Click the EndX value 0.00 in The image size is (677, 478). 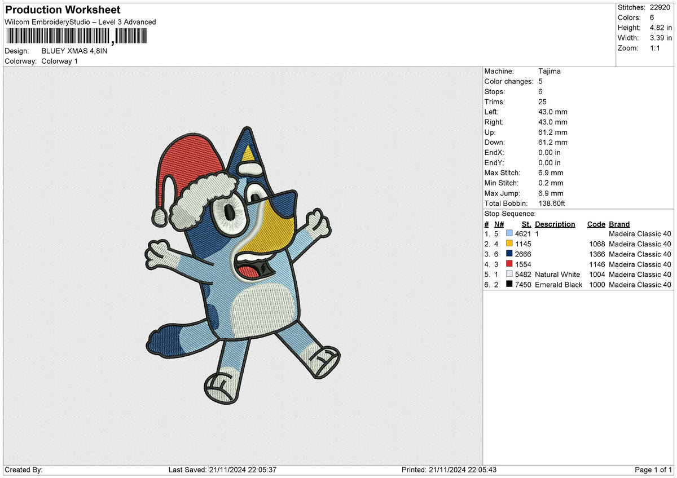tap(549, 152)
